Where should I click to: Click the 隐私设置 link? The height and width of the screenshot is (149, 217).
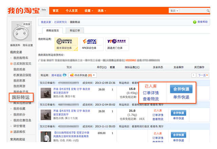tap(28, 45)
